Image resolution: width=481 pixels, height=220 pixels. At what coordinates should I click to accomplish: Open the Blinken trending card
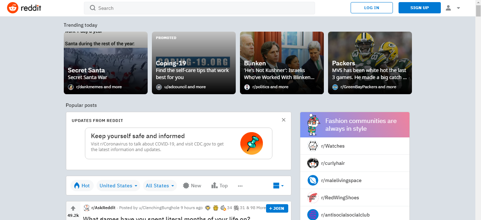pyautogui.click(x=282, y=63)
